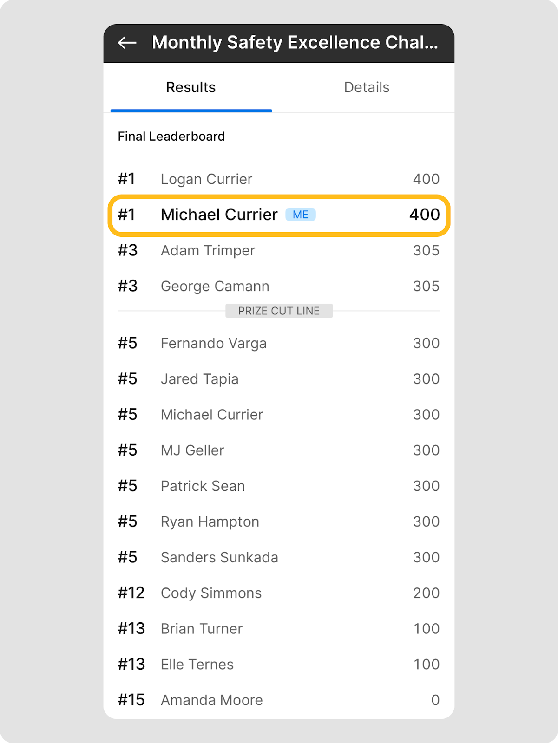Tap Sanders Sunkada's result row

[x=279, y=557]
